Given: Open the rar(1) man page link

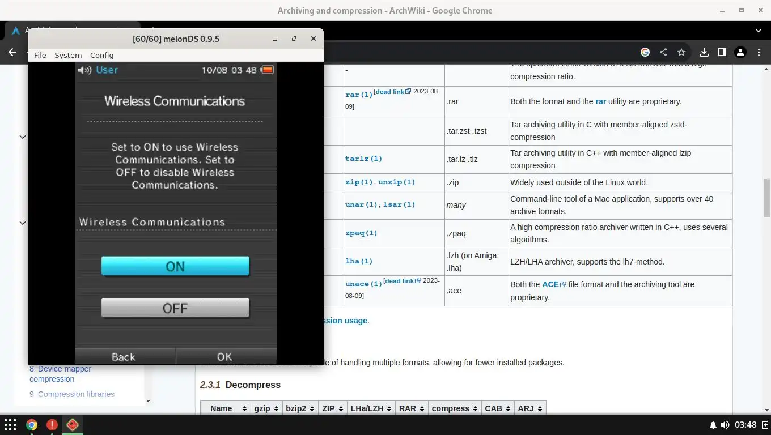Looking at the screenshot, I should pyautogui.click(x=359, y=95).
